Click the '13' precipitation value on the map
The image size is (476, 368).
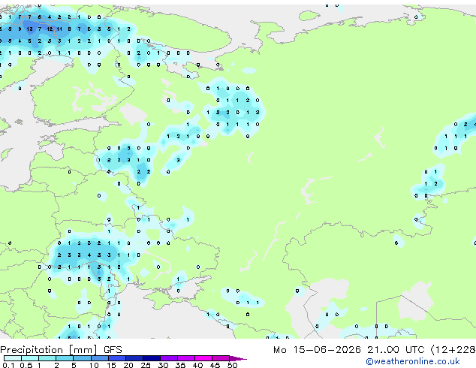pyautogui.click(x=29, y=29)
